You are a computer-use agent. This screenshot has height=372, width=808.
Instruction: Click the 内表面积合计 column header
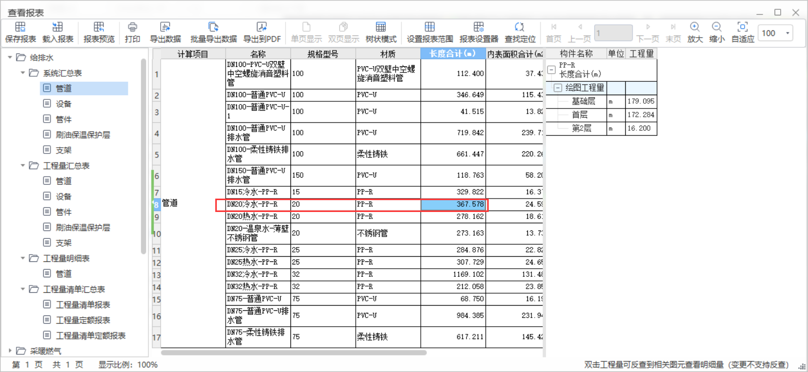tap(515, 54)
